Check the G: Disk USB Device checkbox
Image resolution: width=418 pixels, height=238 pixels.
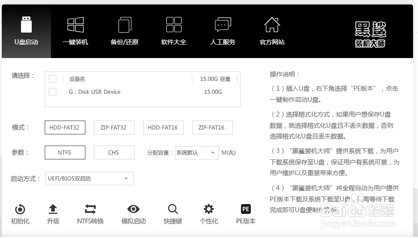52,92
